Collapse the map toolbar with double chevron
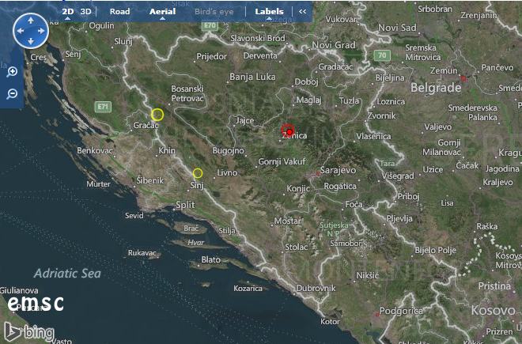Viewport: 522px width, 344px height. click(302, 12)
